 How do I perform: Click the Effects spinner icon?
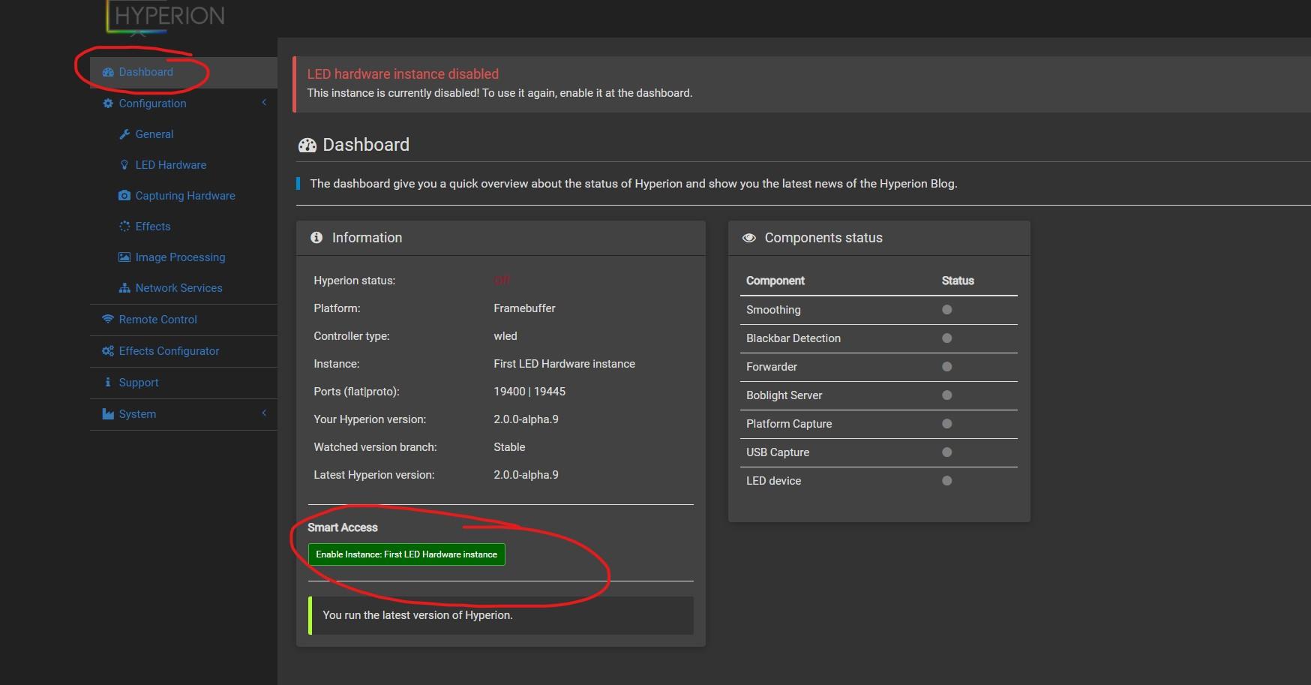click(124, 227)
